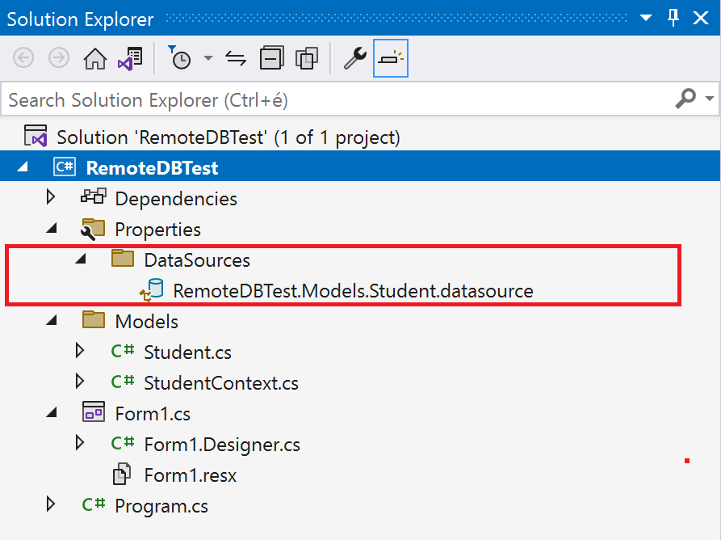Switch views with the Visual Studio icon
The image size is (721, 540).
click(x=130, y=58)
